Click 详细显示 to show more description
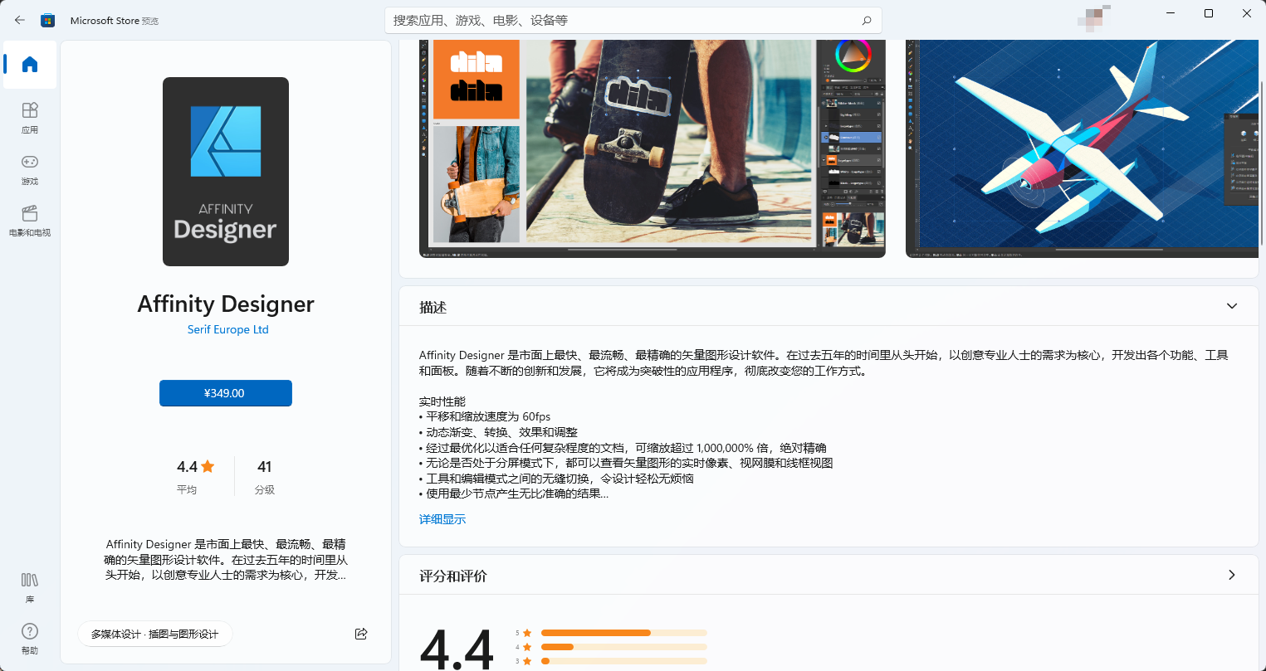This screenshot has width=1266, height=671. 442,519
